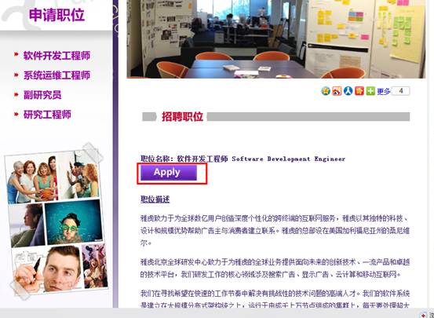Share via the Sina Weibo icon

pos(337,91)
